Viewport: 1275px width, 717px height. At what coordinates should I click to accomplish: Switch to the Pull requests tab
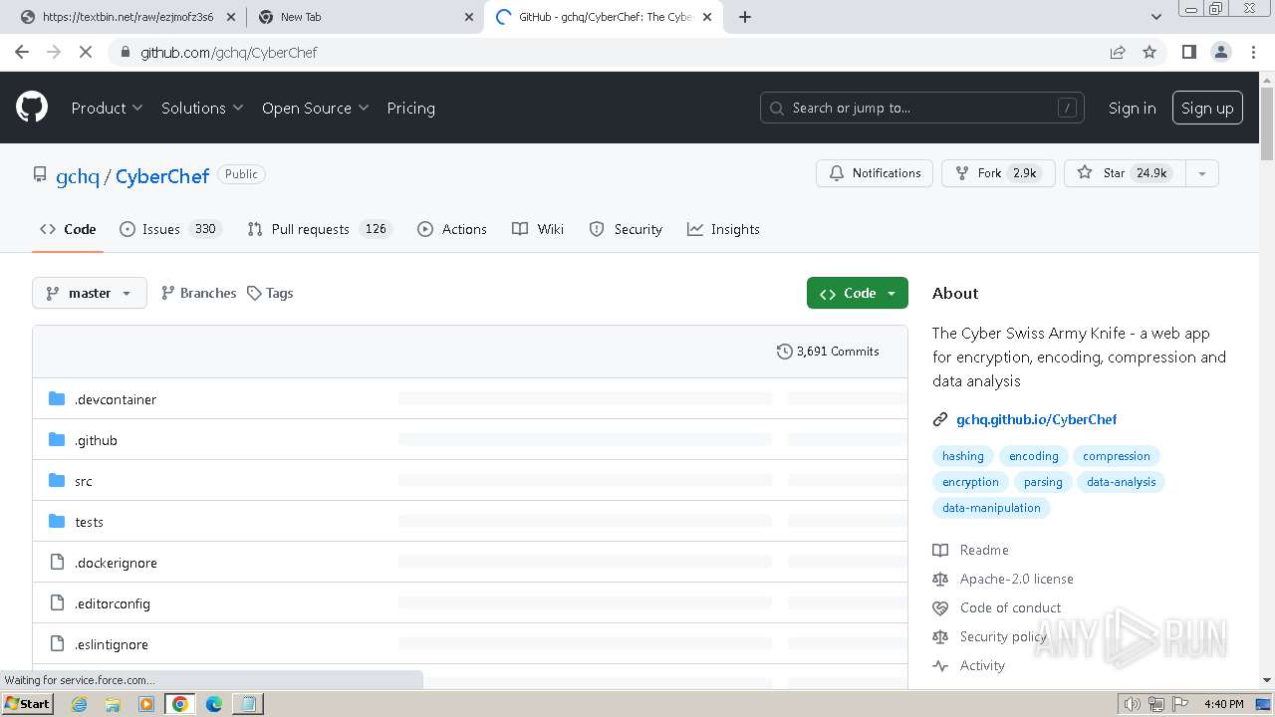pos(320,229)
